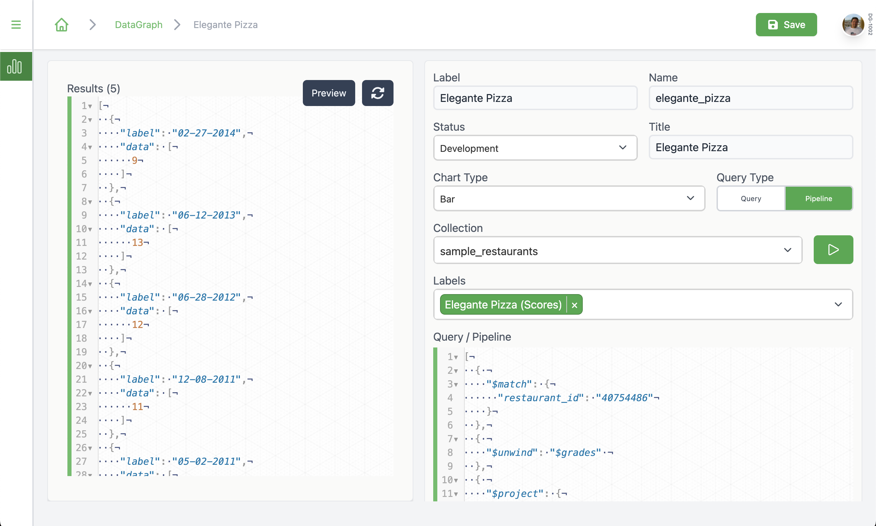Collapse line 2 in the Results editor
The height and width of the screenshot is (526, 876).
(x=90, y=120)
